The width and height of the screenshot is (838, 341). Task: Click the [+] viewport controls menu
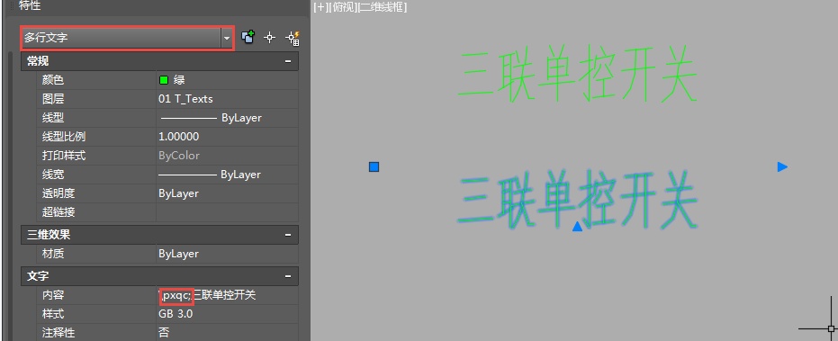(320, 7)
